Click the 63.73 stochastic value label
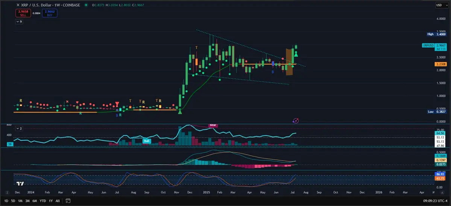The width and height of the screenshot is (451, 206). (x=441, y=179)
